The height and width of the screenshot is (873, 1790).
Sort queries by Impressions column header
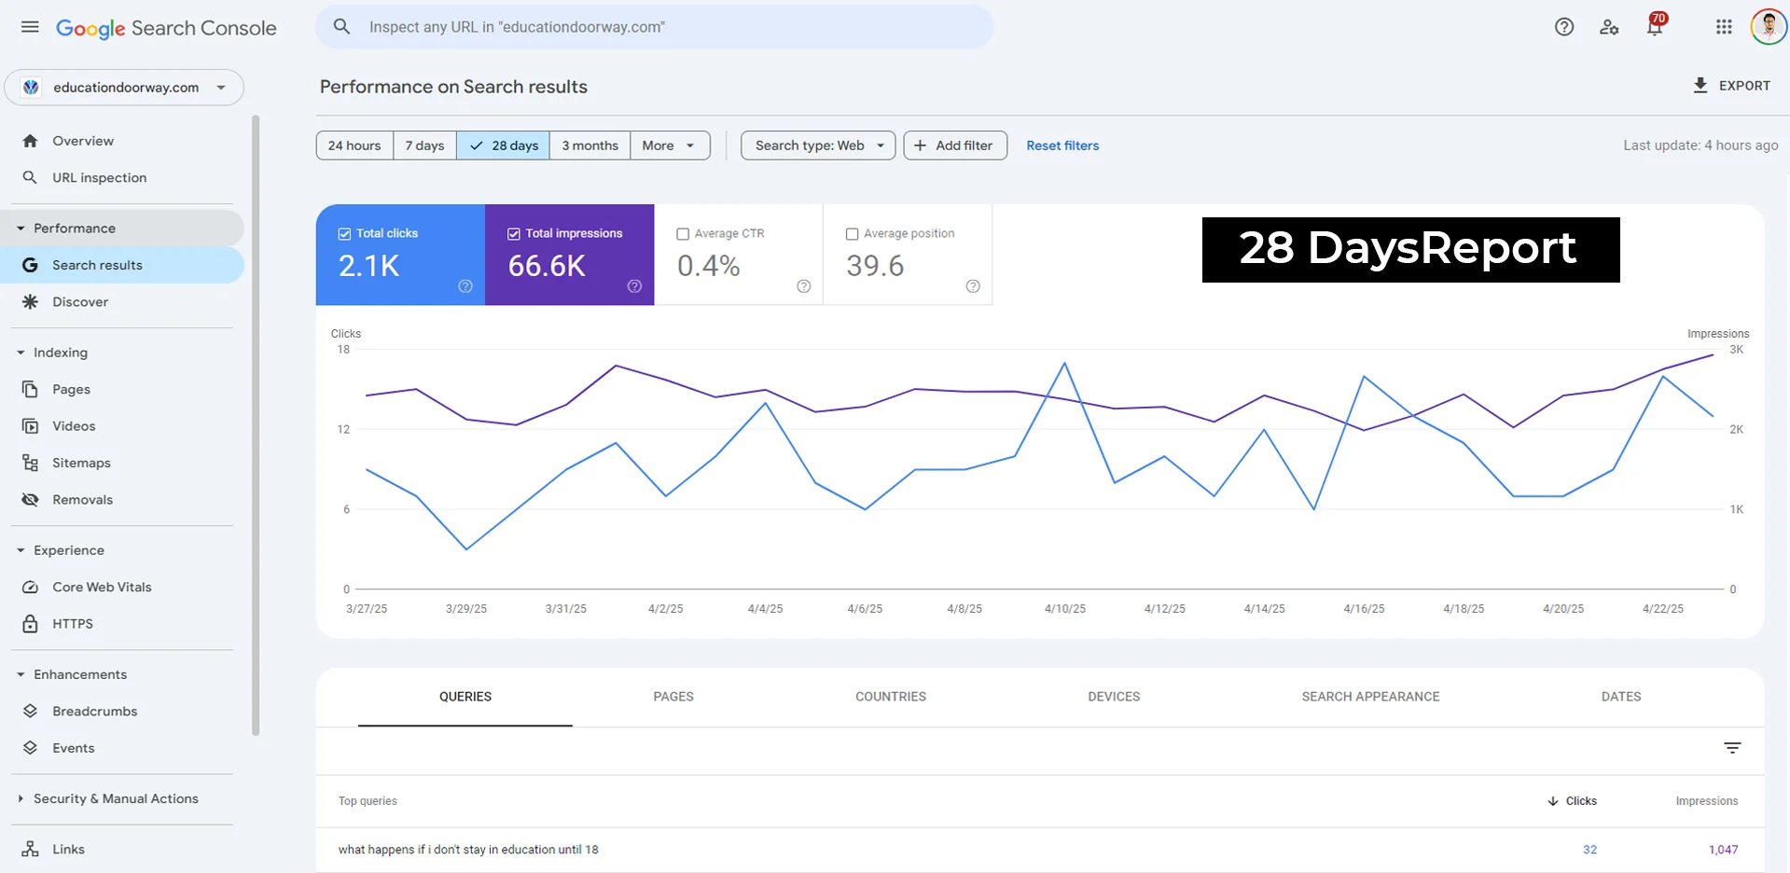pos(1706,801)
